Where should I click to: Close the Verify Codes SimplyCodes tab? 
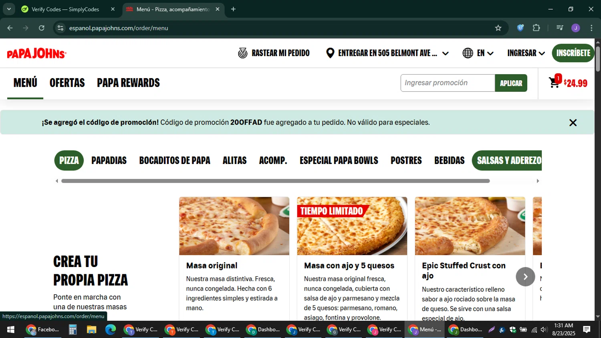[x=113, y=9]
